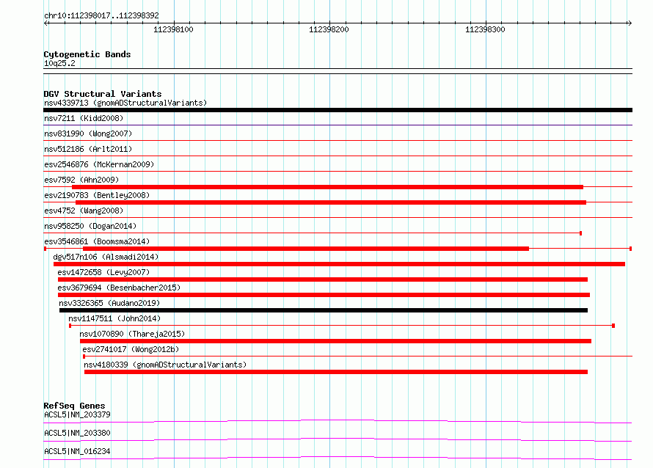Open variant nsv4339713 (gnomADStructuralVariants) label
The image size is (653, 468).
tap(125, 103)
